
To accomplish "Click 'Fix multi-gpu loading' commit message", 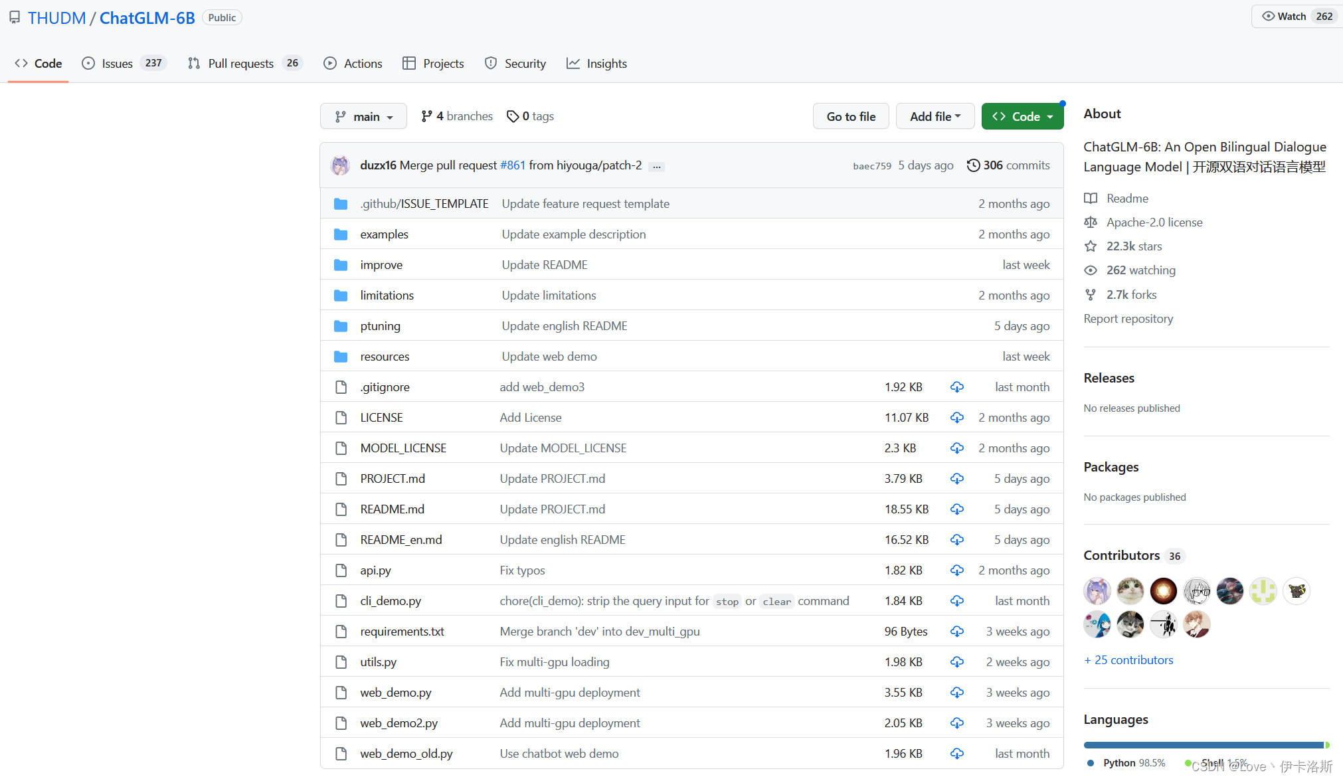I will click(555, 662).
